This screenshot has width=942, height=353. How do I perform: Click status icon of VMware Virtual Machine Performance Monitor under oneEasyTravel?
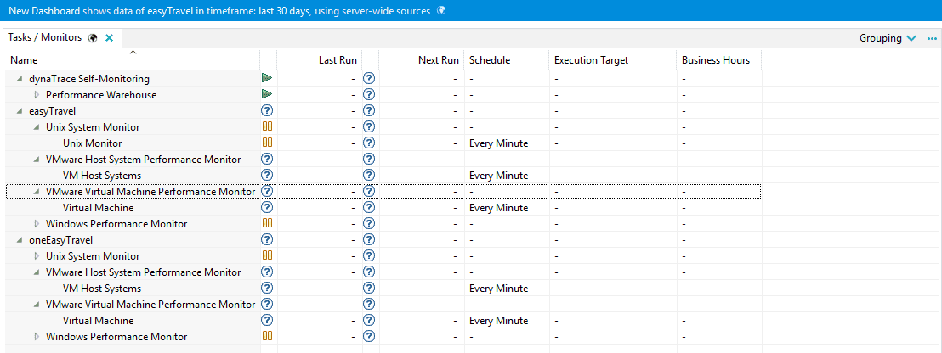click(x=267, y=304)
